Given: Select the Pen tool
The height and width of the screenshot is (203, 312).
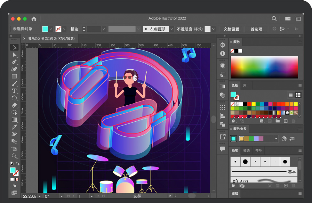Looking at the screenshot, I should tap(14, 62).
